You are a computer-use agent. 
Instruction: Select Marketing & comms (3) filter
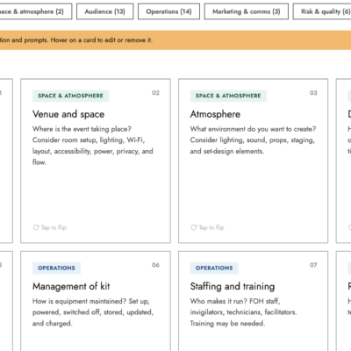point(247,11)
